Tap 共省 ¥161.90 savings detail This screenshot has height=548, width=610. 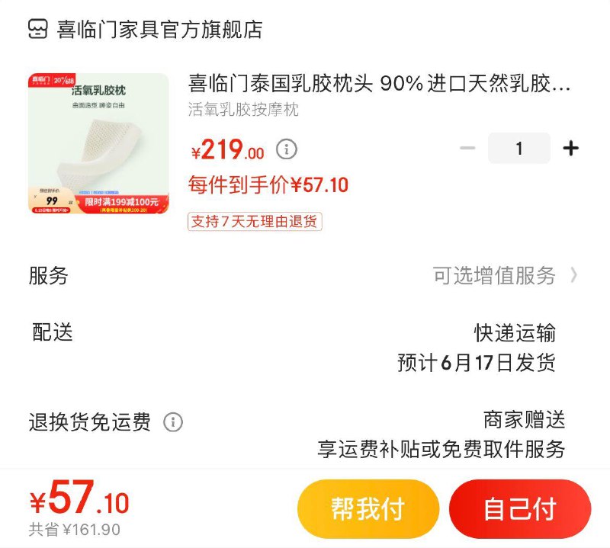[75, 530]
